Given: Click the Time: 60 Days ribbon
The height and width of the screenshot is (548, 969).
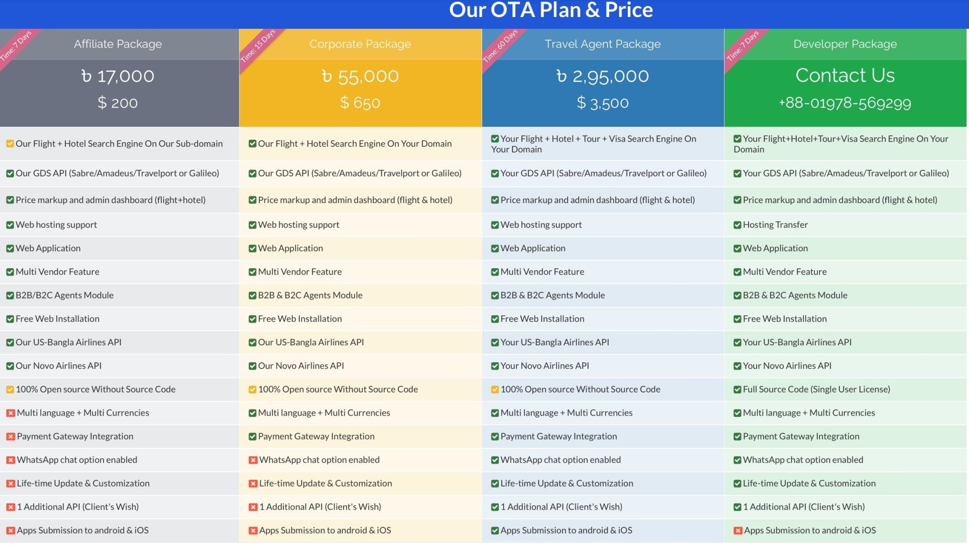Looking at the screenshot, I should (x=500, y=46).
